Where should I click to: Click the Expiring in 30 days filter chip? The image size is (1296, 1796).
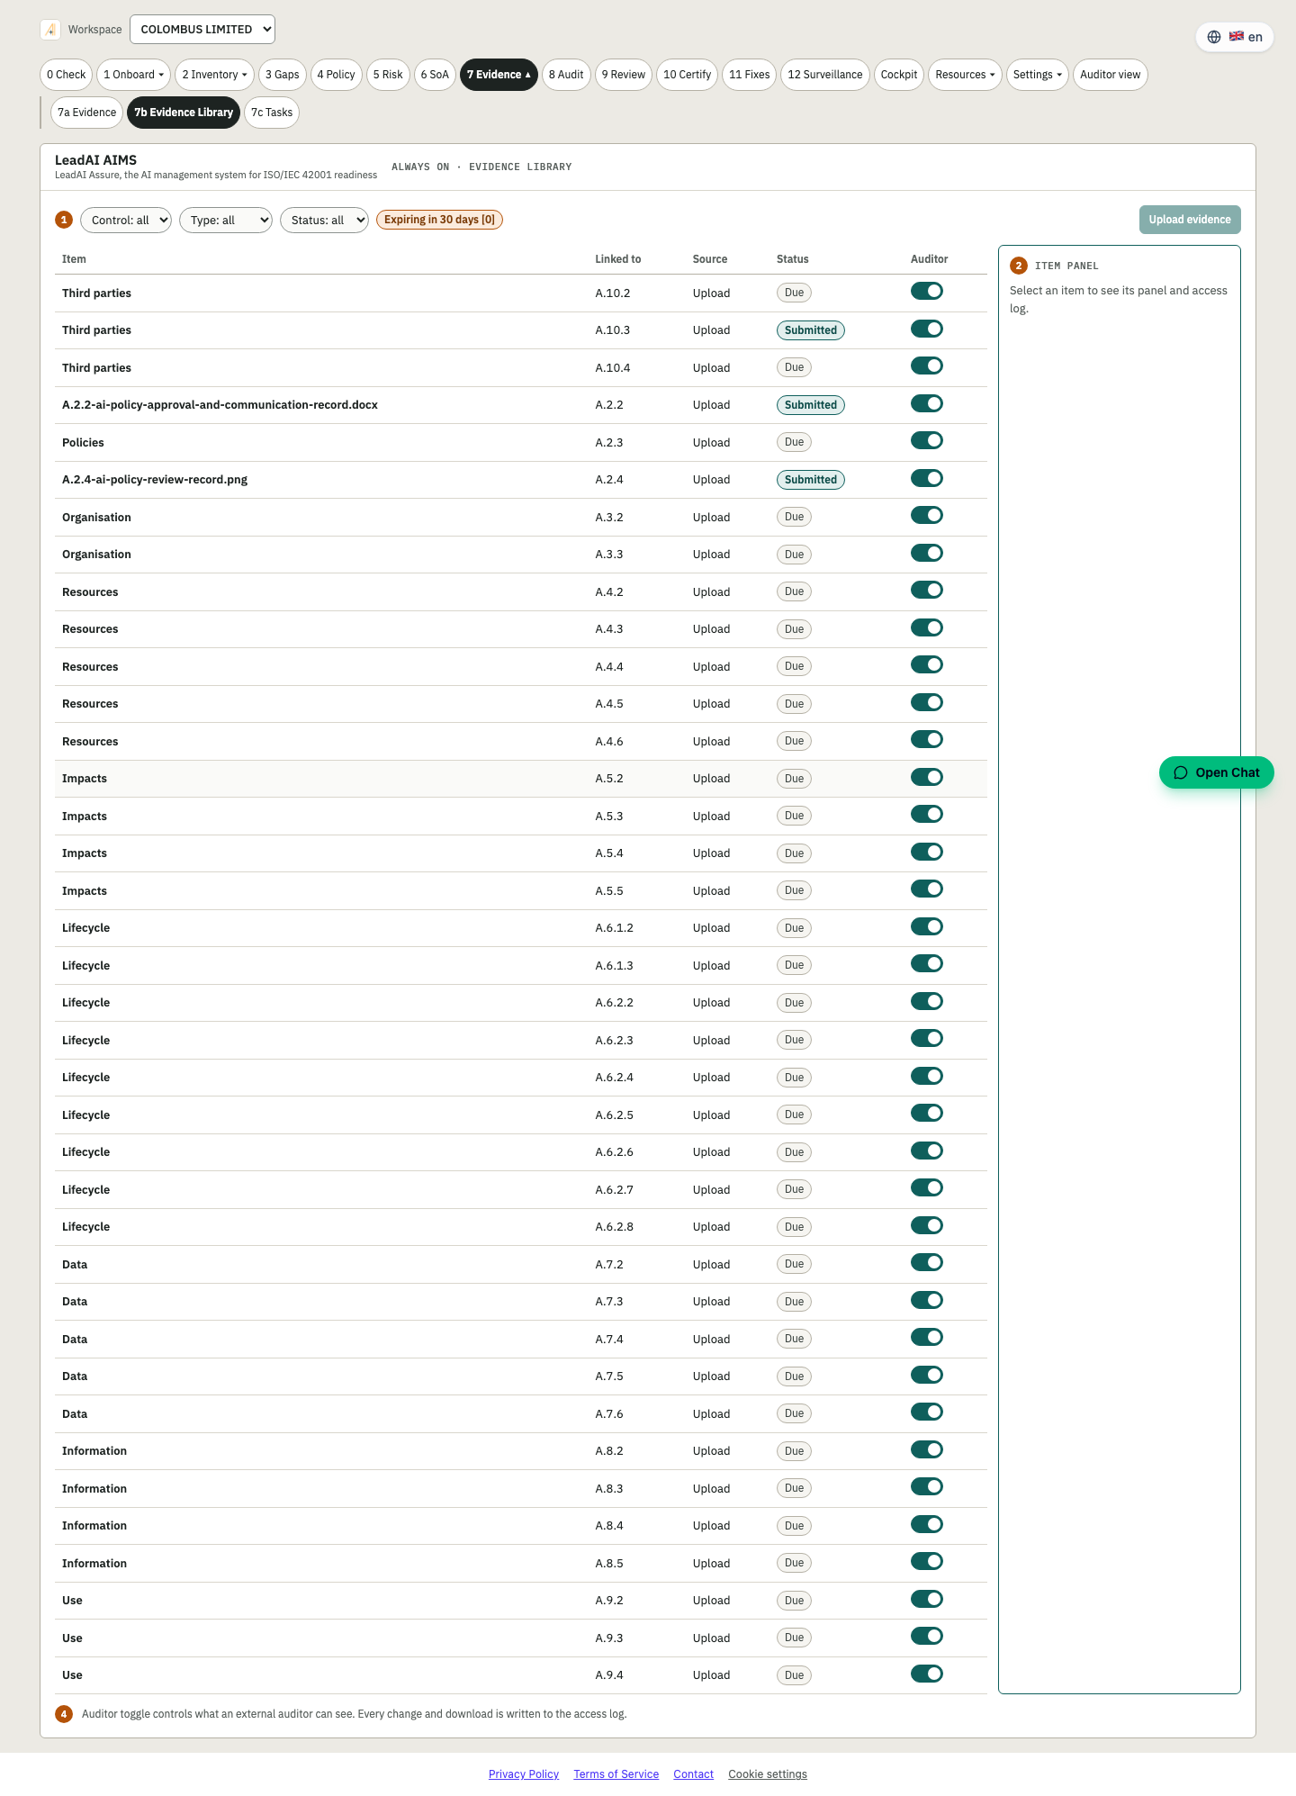439,220
